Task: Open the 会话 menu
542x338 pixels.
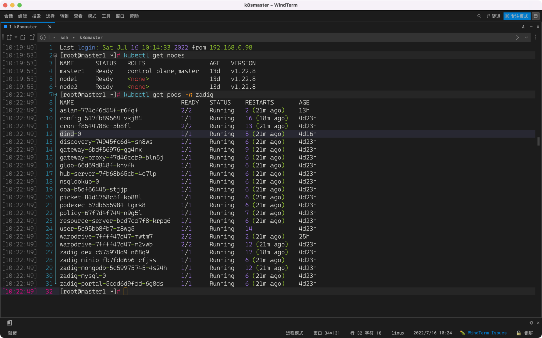Action: point(9,16)
